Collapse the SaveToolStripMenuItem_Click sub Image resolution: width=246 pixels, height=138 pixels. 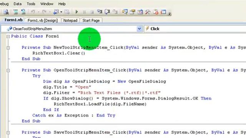click(8, 133)
